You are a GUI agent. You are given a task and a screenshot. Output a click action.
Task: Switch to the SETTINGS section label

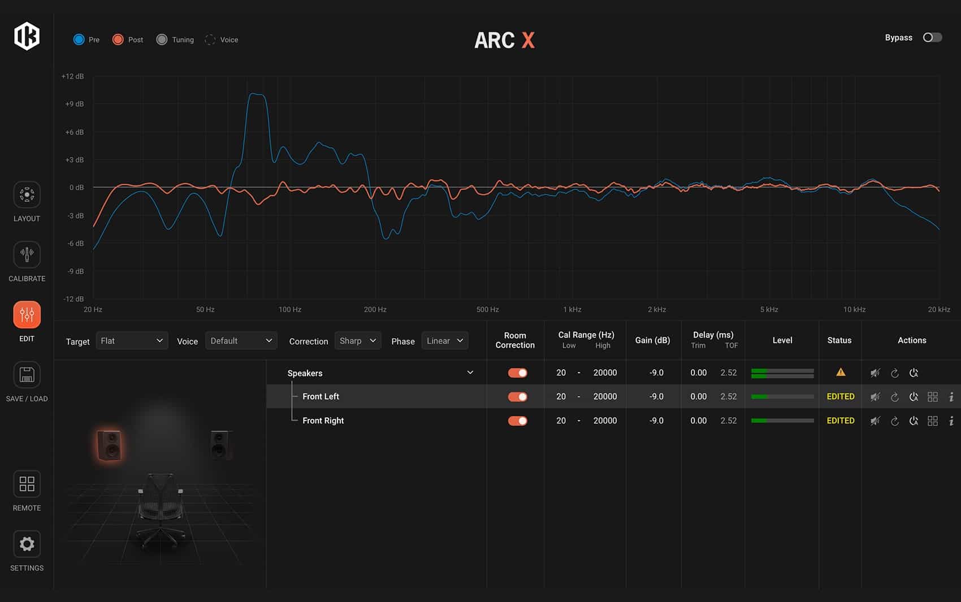click(27, 568)
